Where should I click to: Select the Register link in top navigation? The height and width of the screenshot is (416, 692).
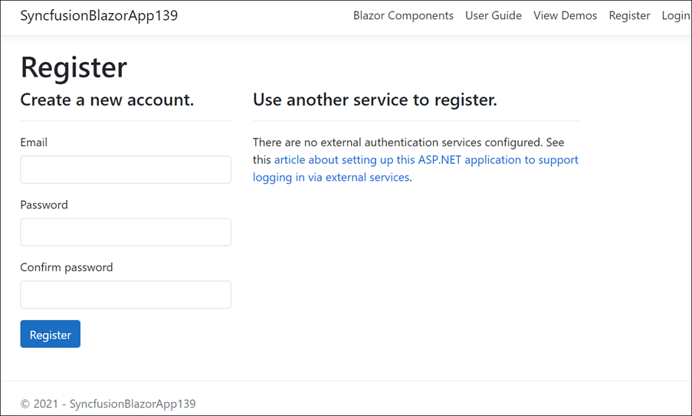pos(629,15)
